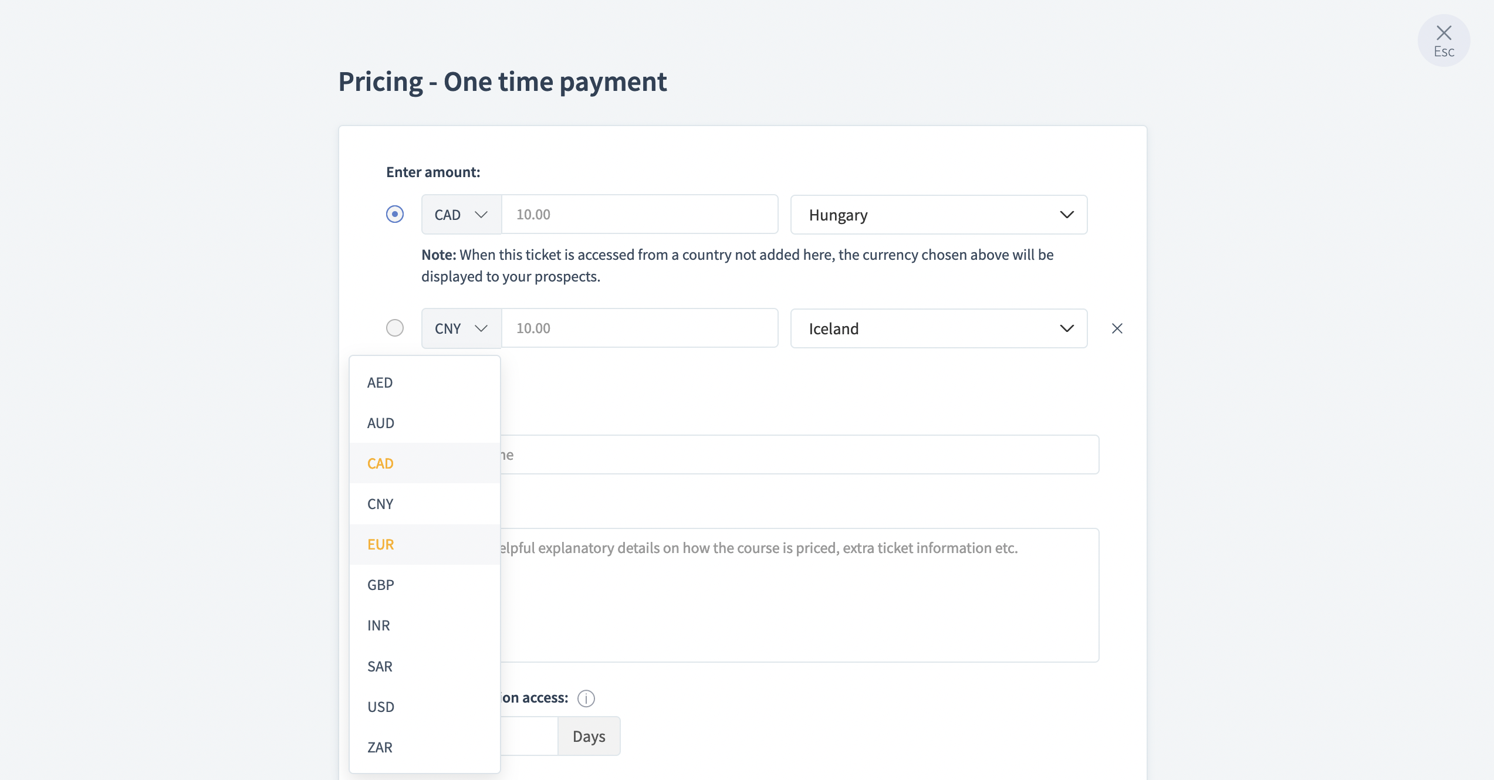Click the access info icon
This screenshot has width=1494, height=780.
point(586,698)
